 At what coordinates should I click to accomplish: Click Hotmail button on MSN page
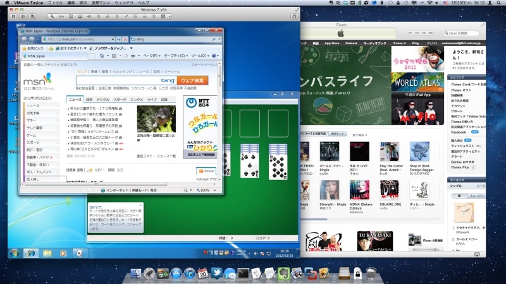coord(206,171)
